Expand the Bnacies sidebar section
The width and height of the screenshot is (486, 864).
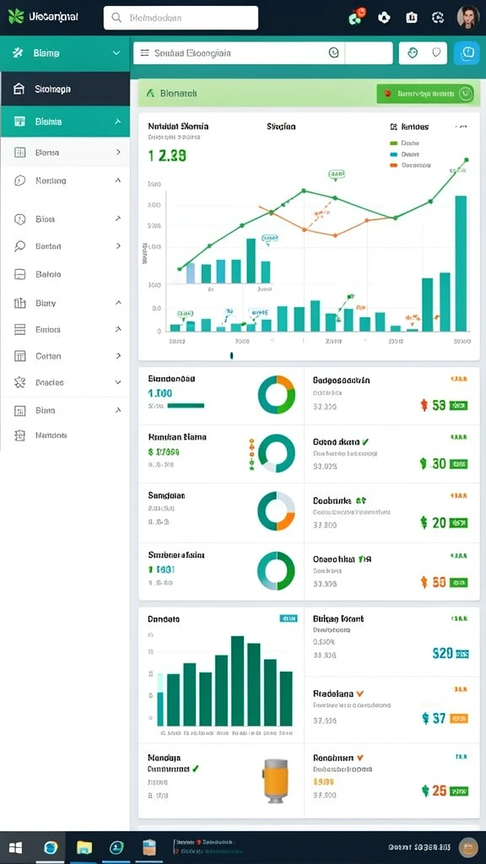(118, 382)
